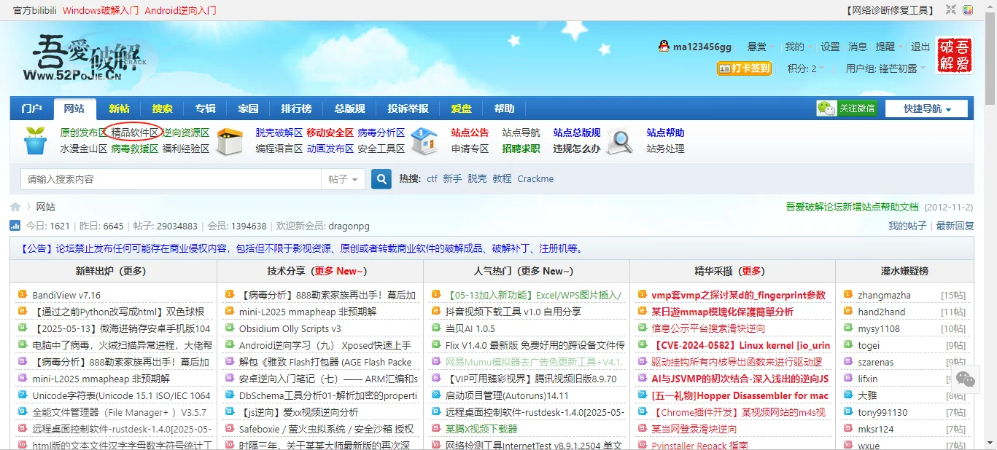The image size is (997, 450).
Task: Switch to the 排行榜 tab
Action: click(295, 107)
